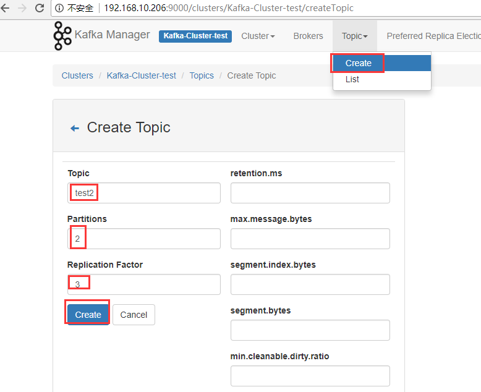481x392 pixels.
Task: Click the min.cleanable.dirty.ratio input field
Action: [310, 376]
